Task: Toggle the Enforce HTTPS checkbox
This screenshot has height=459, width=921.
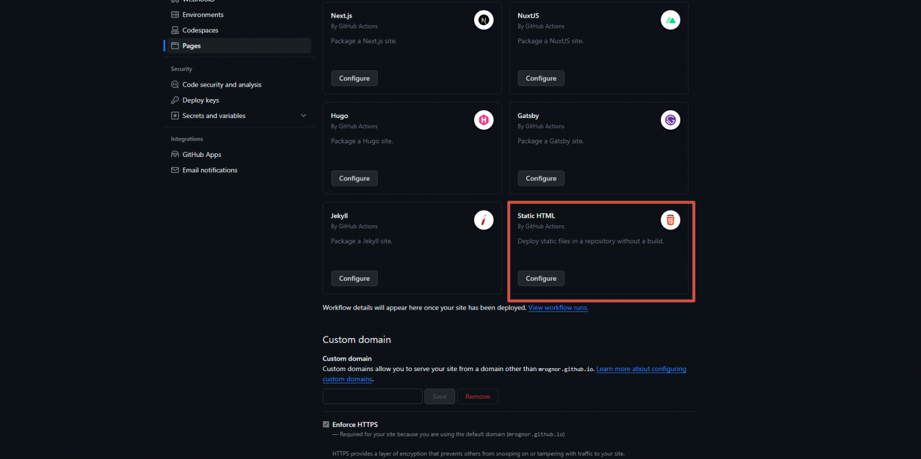Action: coord(326,424)
